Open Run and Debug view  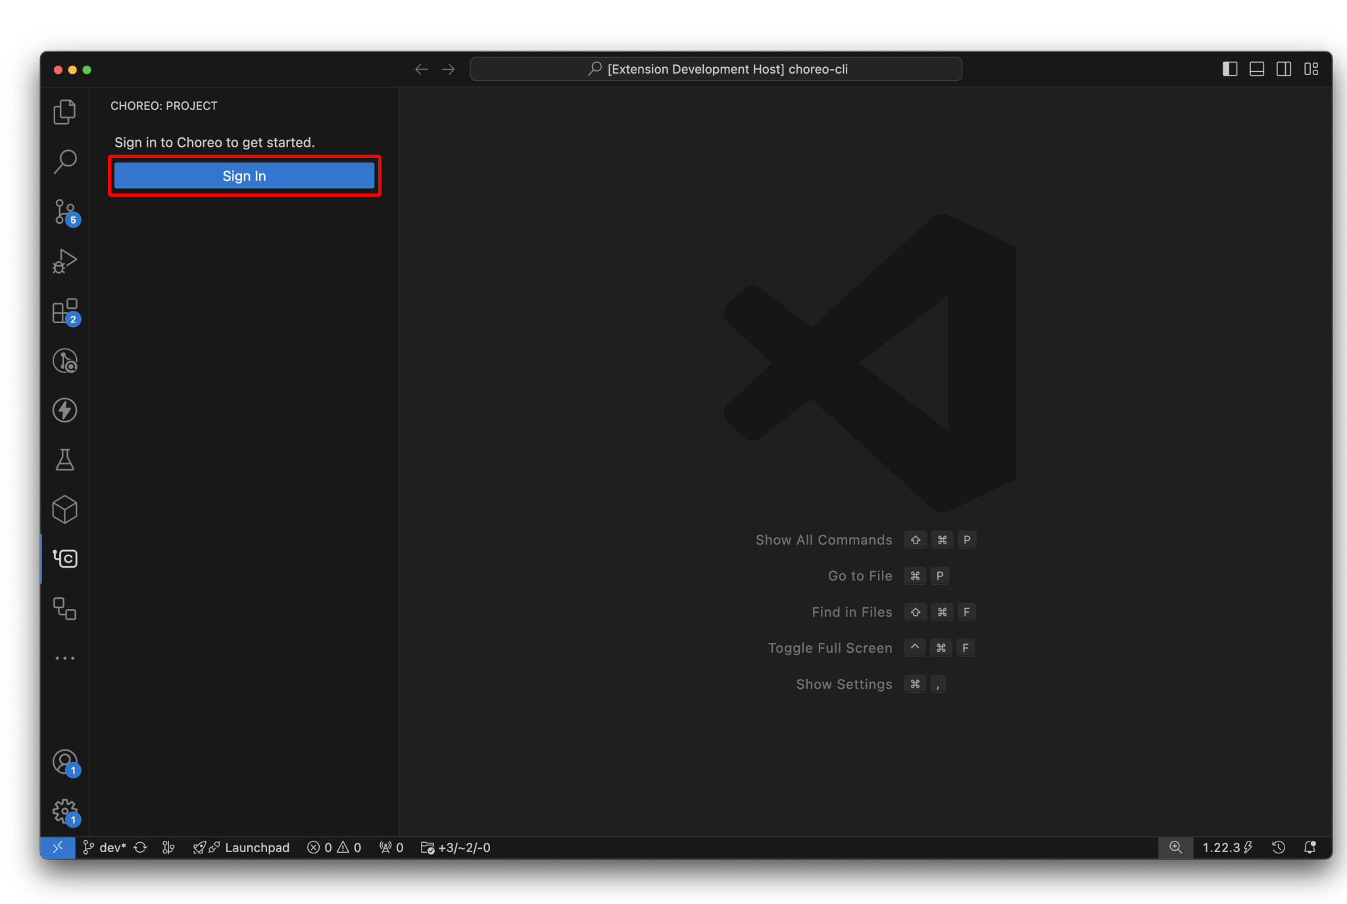tap(64, 261)
